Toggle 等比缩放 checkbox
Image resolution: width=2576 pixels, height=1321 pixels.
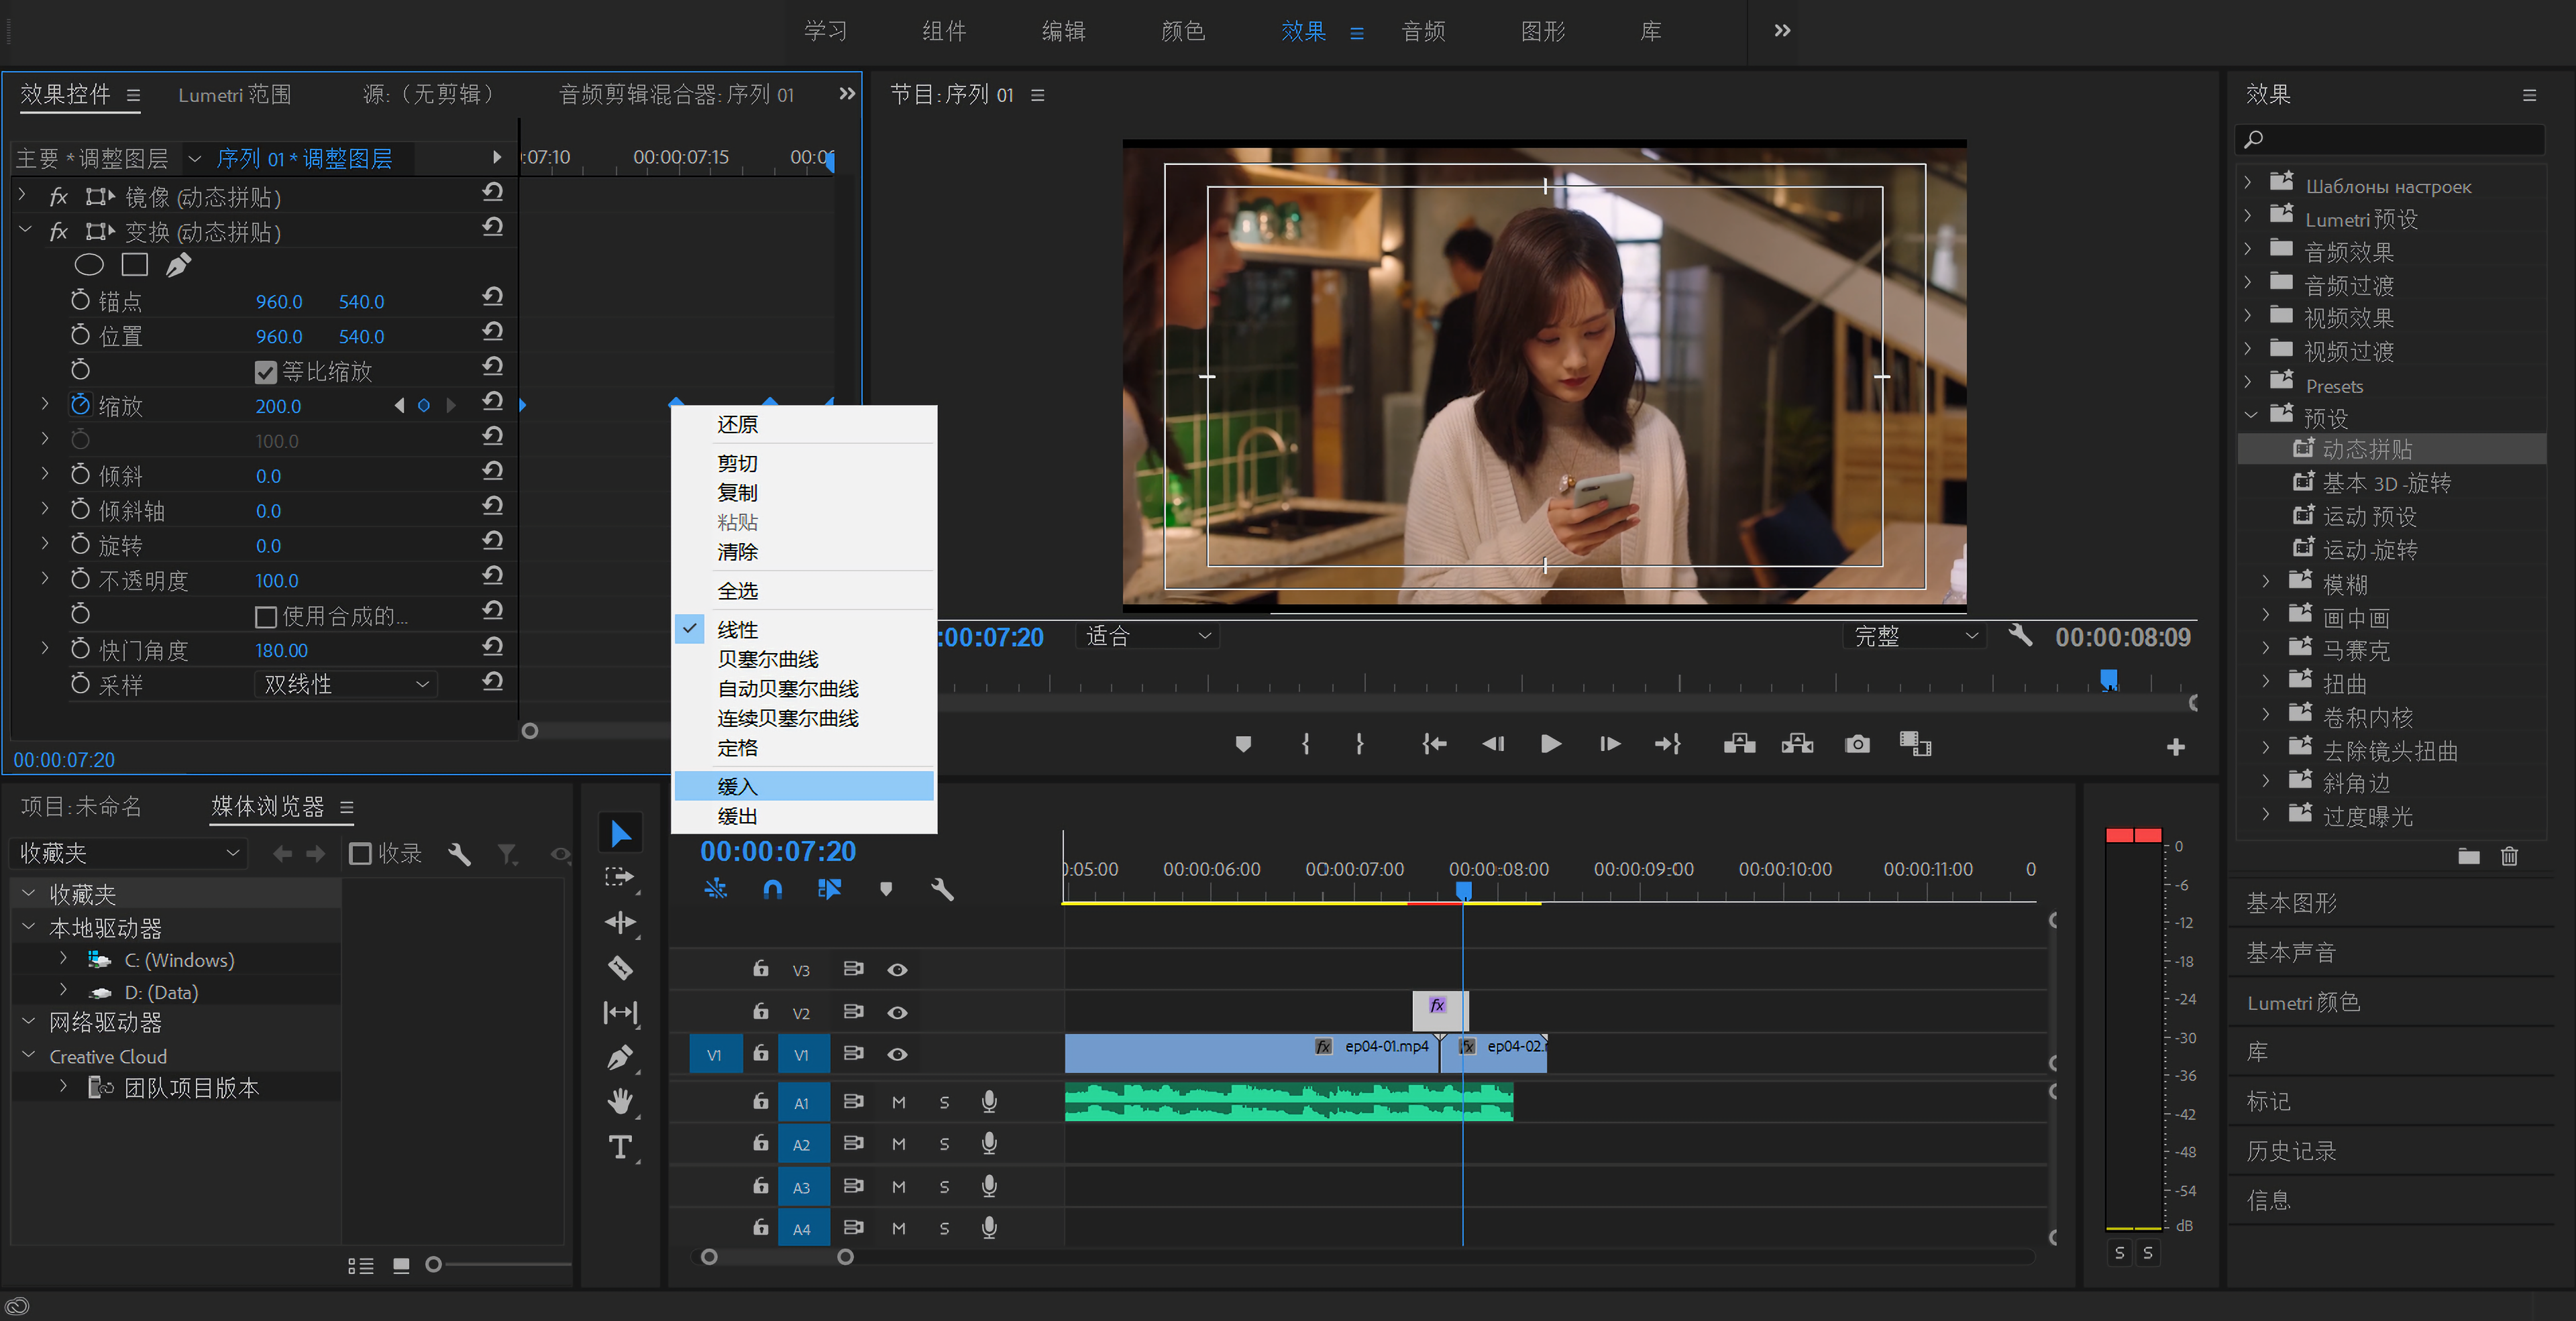click(x=265, y=373)
